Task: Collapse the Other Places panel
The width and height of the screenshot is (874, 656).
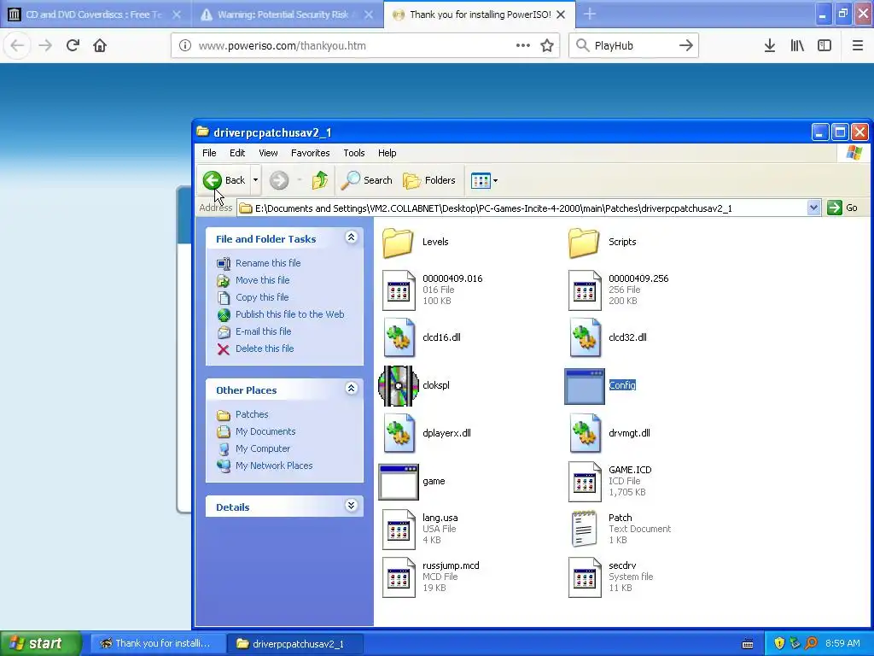Action: coord(351,389)
